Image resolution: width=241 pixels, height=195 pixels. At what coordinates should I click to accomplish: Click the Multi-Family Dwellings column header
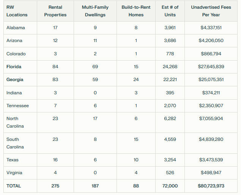95,11
